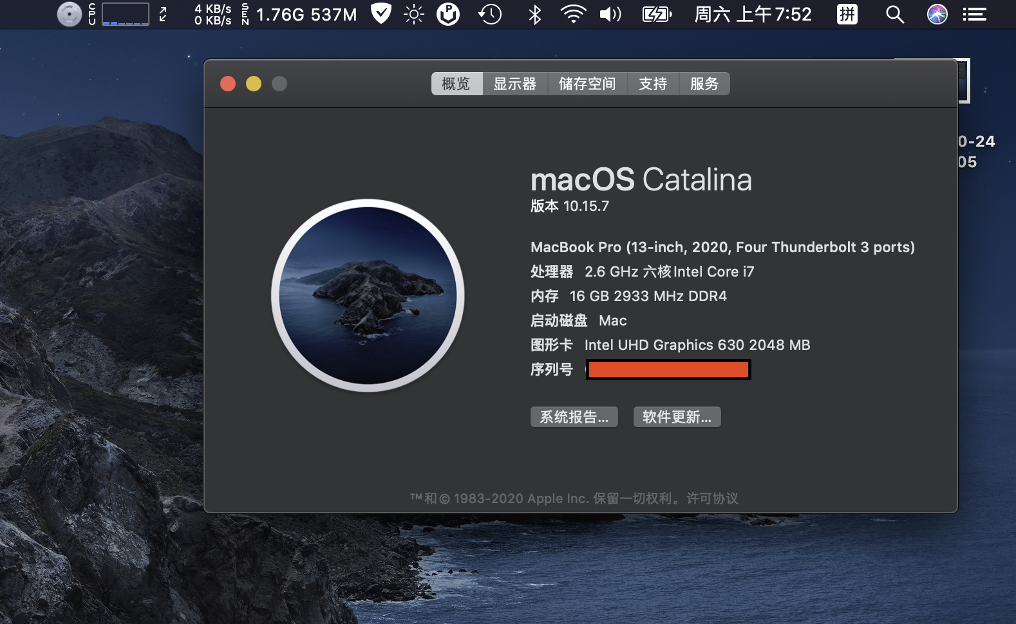Open the CPU usage graph monitor
Image resolution: width=1016 pixels, height=624 pixels.
[125, 14]
